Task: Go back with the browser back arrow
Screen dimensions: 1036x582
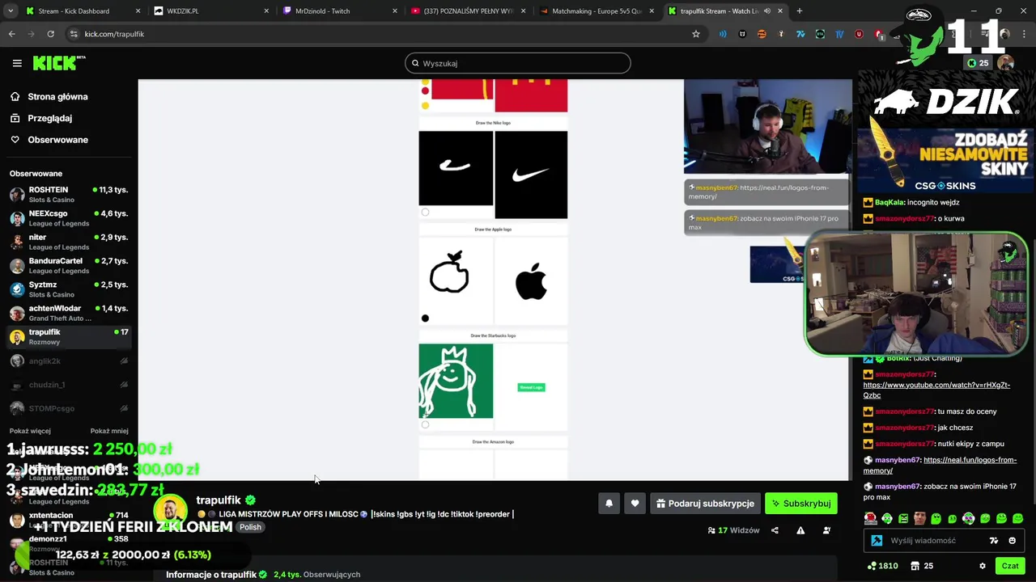Action: pos(11,34)
